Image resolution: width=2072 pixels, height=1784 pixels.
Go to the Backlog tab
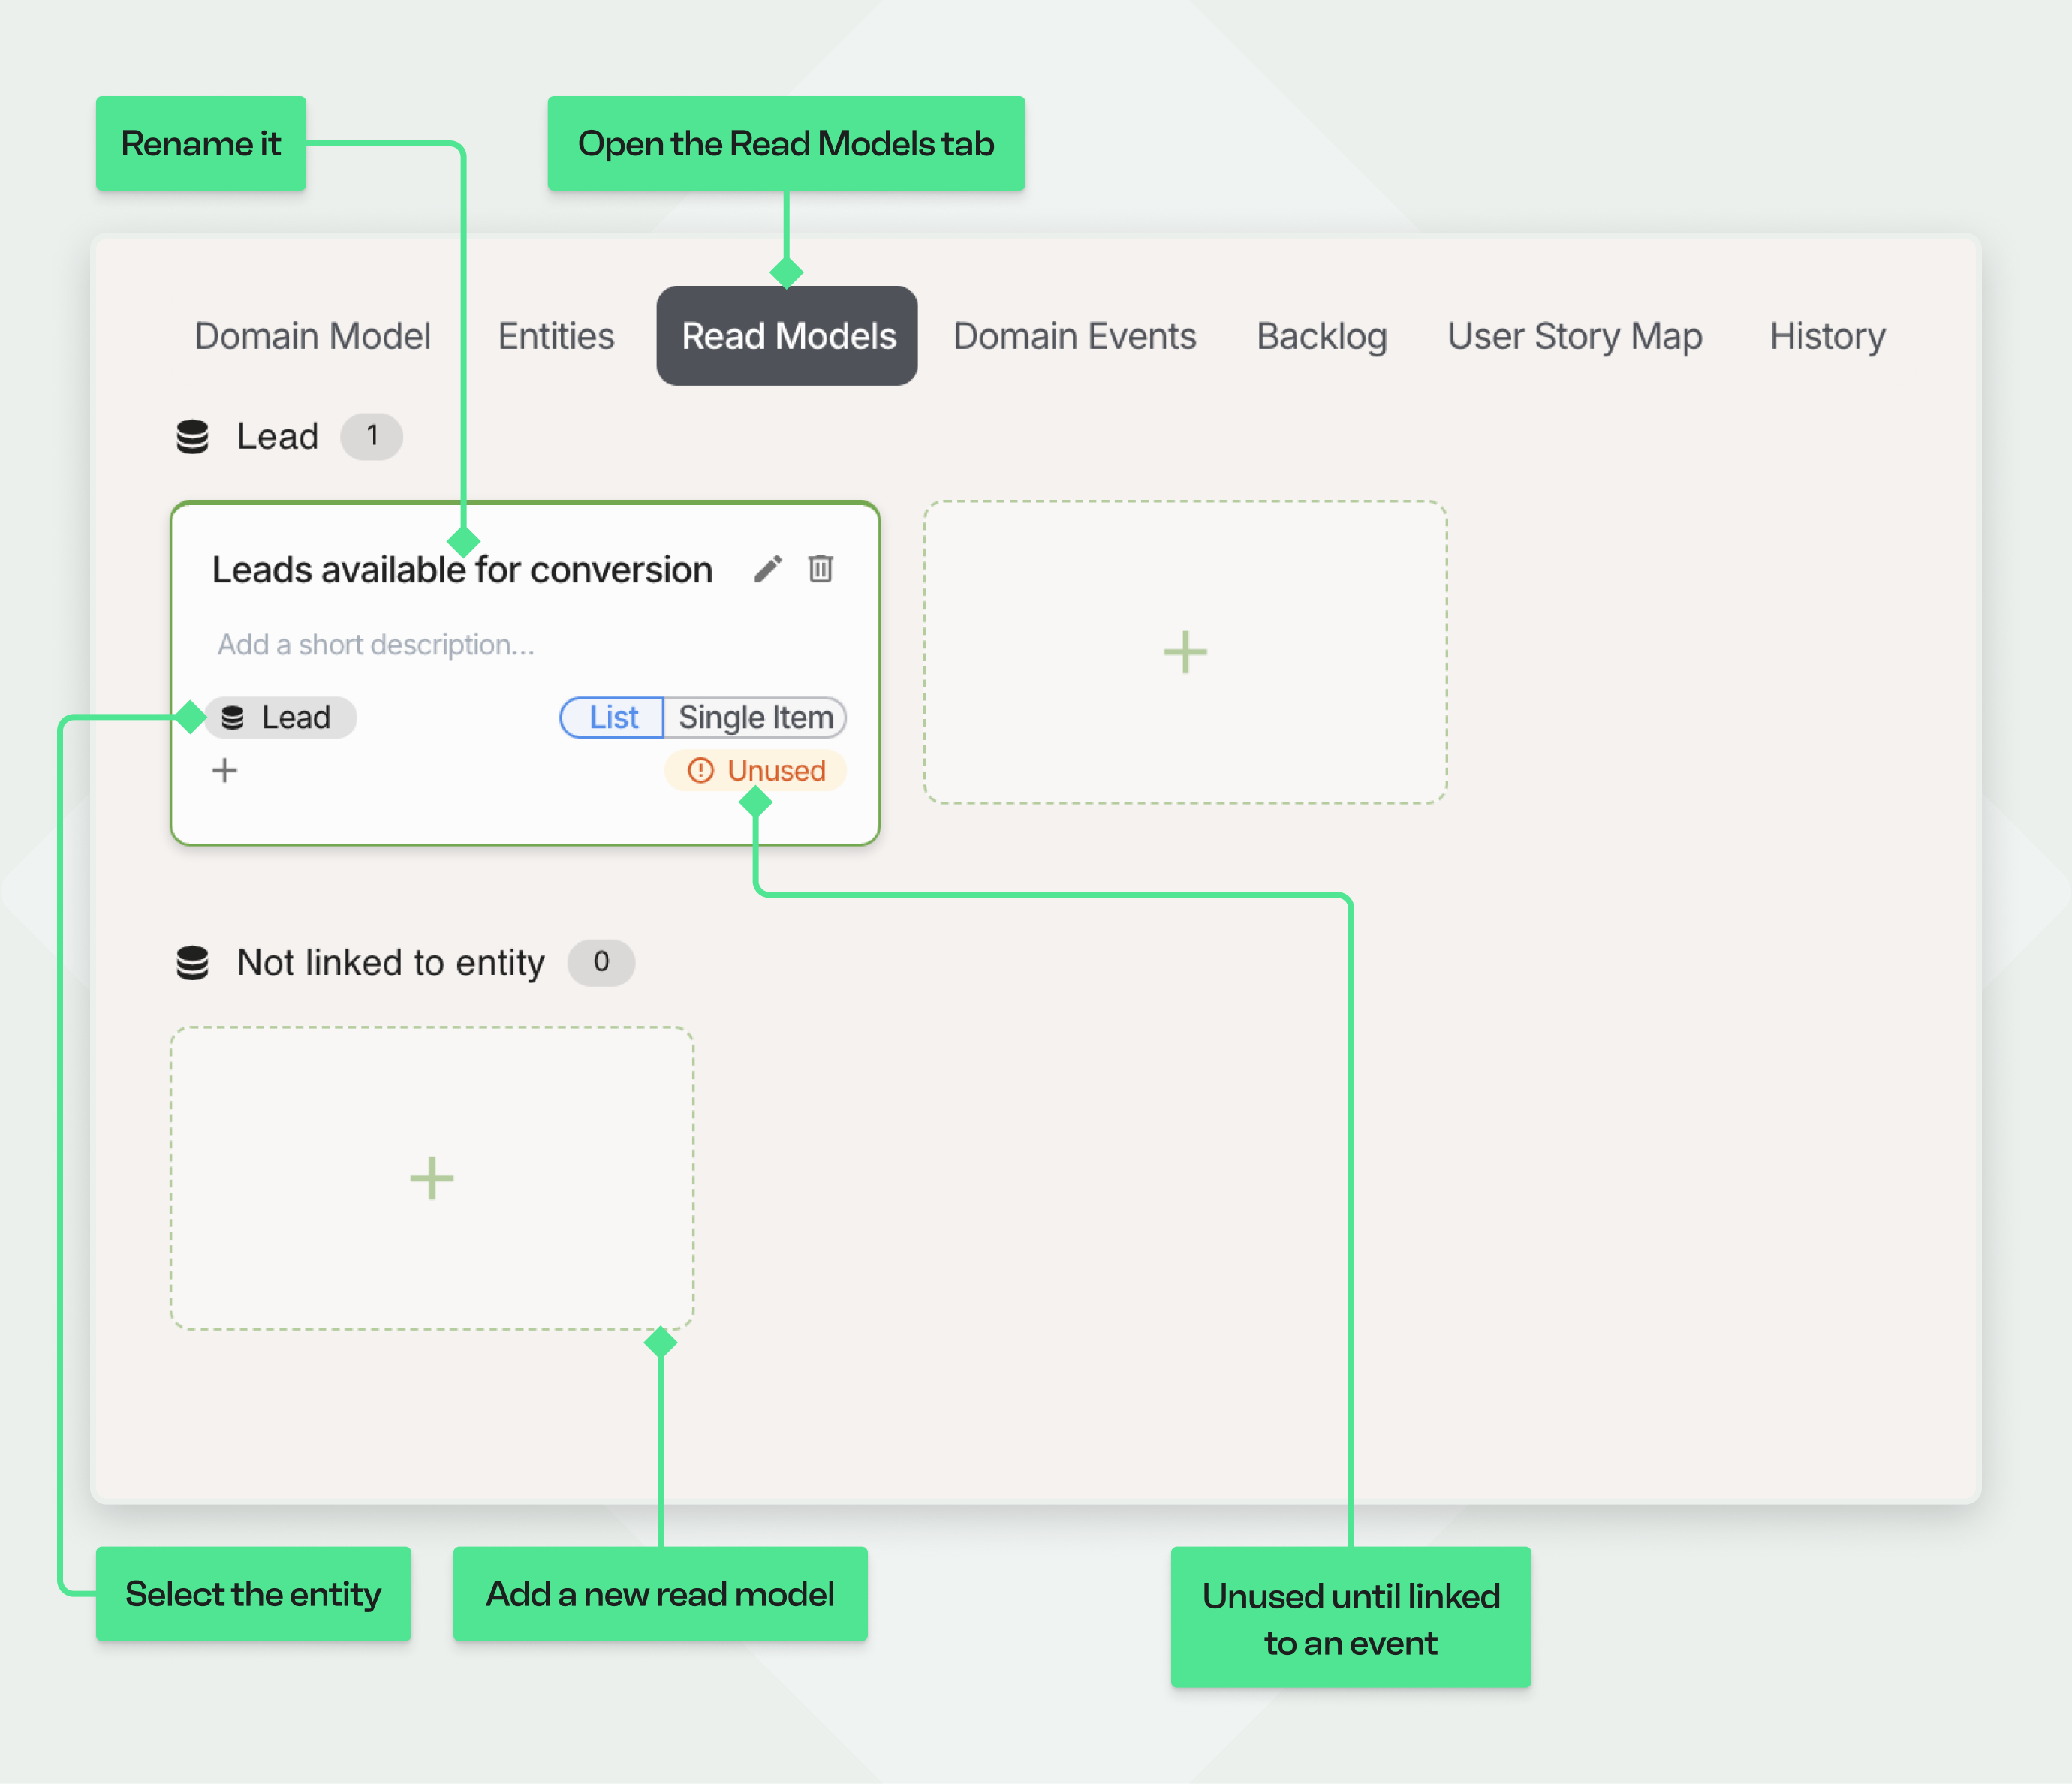point(1321,336)
